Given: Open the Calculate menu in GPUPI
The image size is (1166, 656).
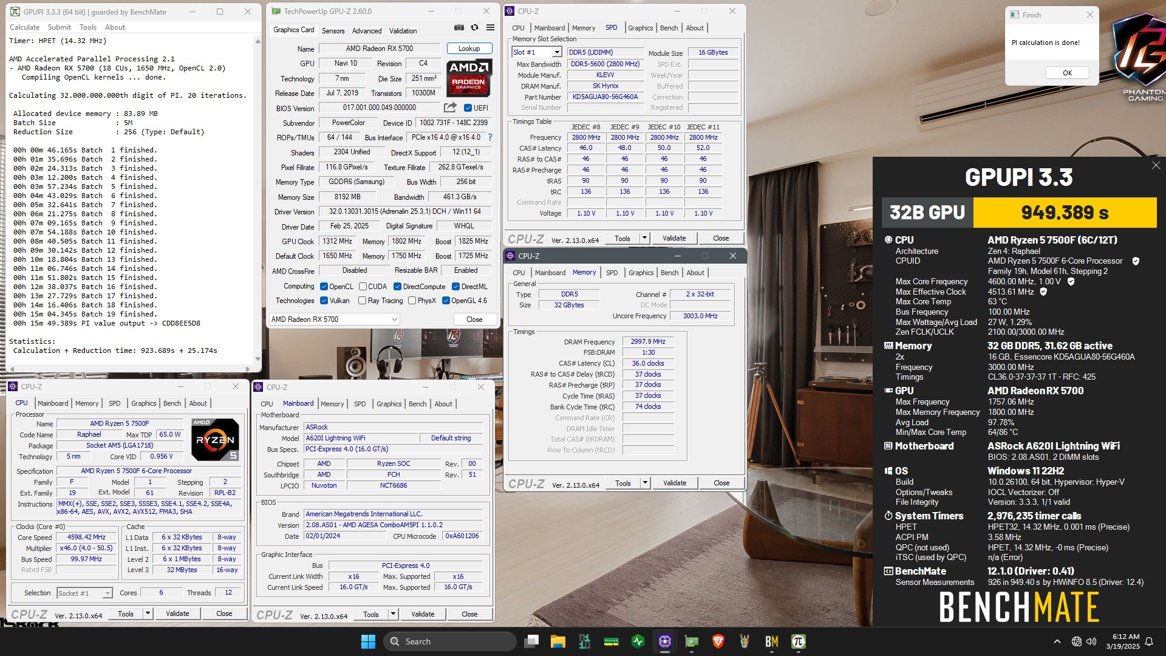Looking at the screenshot, I should point(24,27).
